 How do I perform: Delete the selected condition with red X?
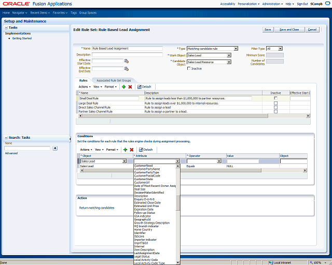tap(131, 150)
